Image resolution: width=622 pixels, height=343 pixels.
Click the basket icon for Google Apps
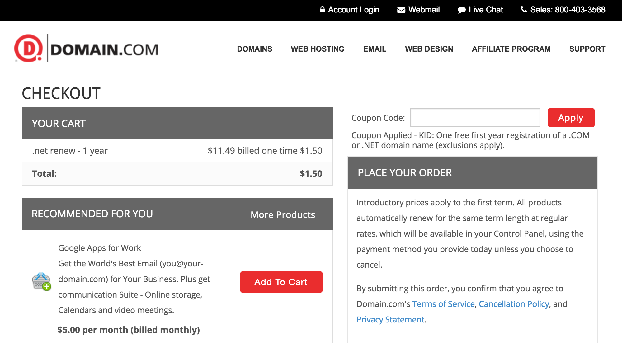click(x=42, y=281)
